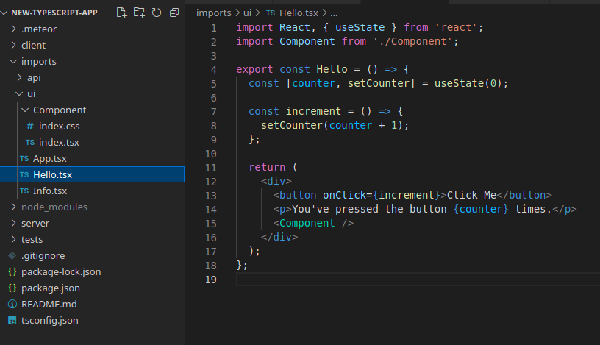The height and width of the screenshot is (345, 600).
Task: Open tsconfig.json
Action: point(50,321)
